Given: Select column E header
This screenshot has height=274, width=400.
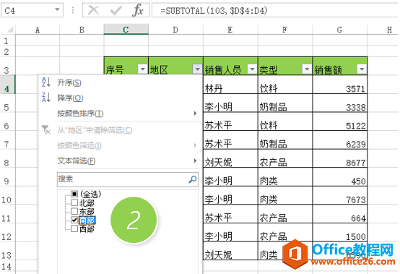Looking at the screenshot, I should click(x=230, y=30).
